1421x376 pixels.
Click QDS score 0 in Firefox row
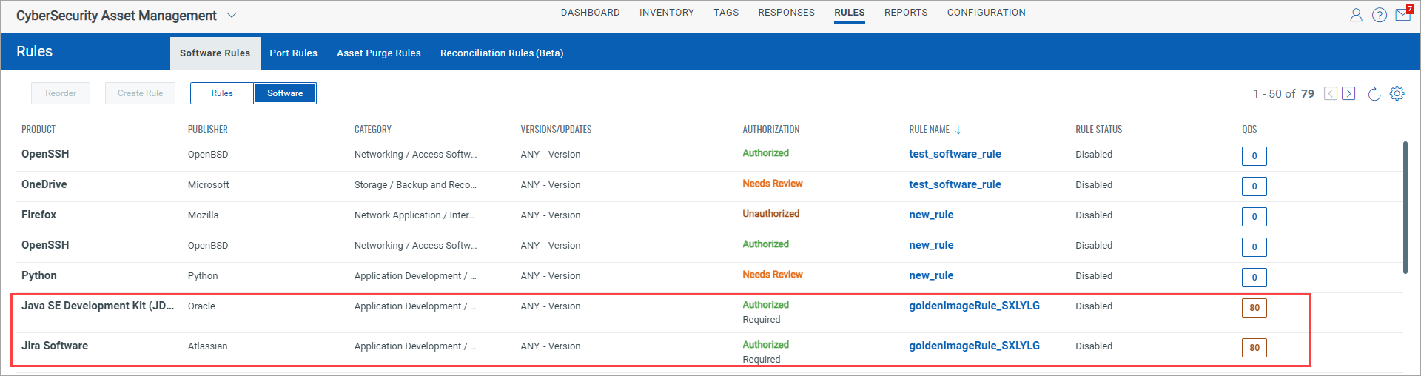point(1254,217)
